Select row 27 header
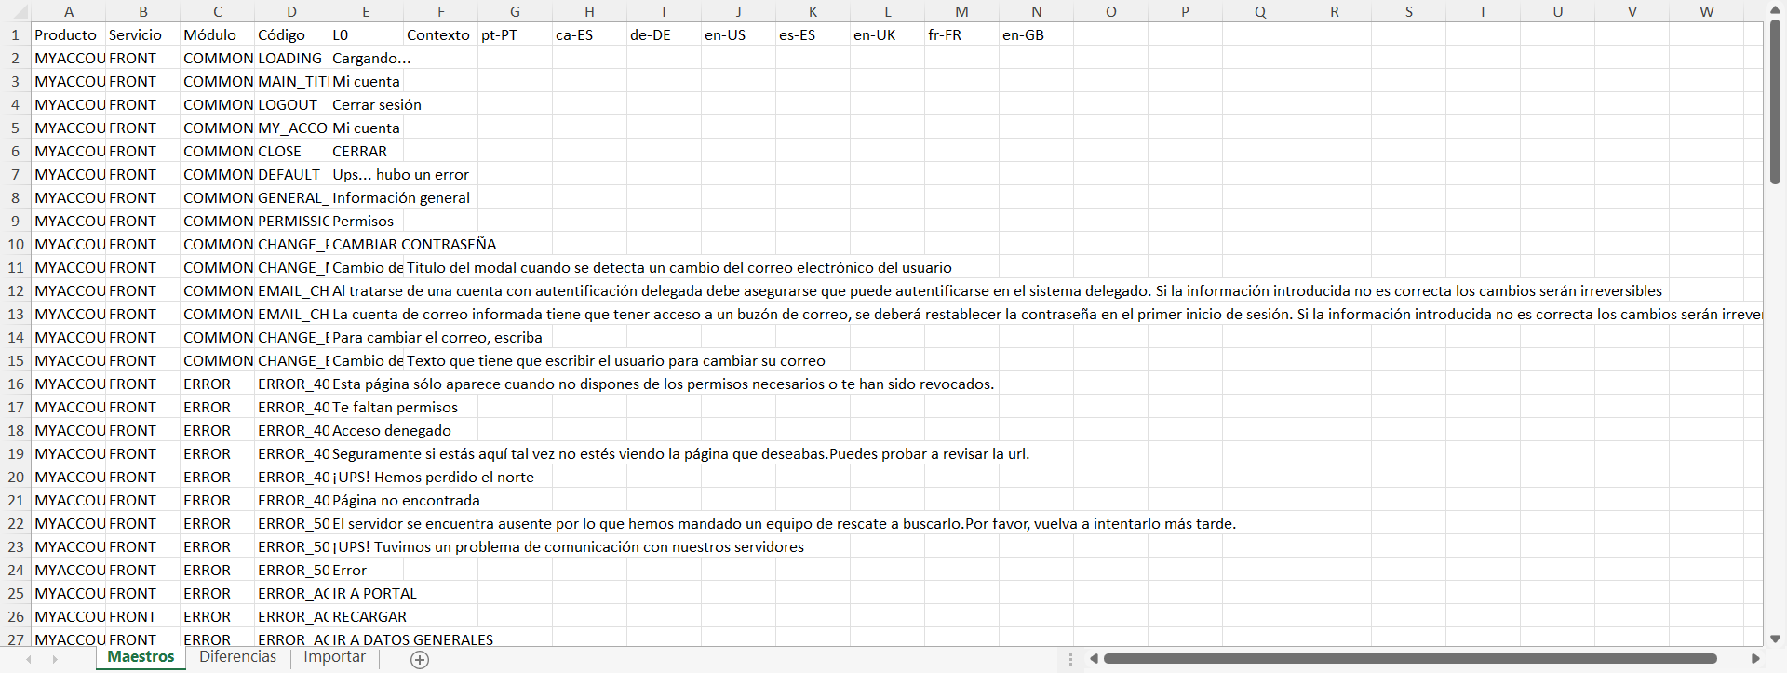 tap(15, 639)
